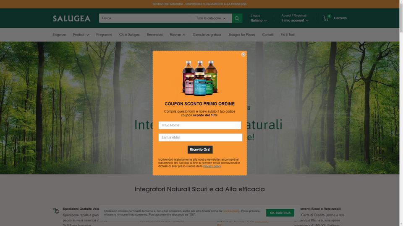403x226 pixels.
Task: Open the Esigenze menu item
Action: (x=59, y=35)
